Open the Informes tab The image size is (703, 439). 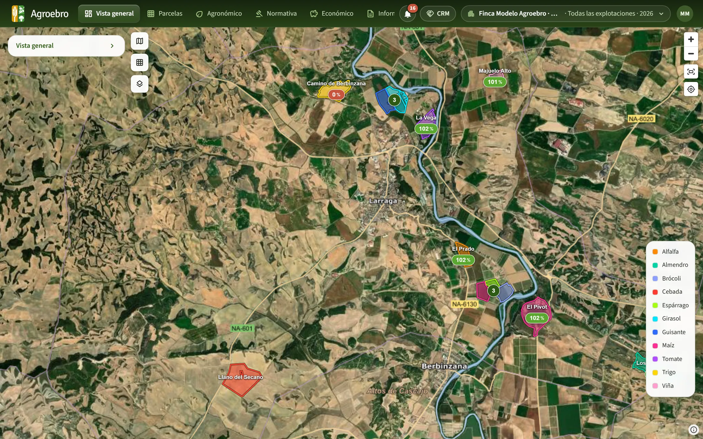pos(380,14)
